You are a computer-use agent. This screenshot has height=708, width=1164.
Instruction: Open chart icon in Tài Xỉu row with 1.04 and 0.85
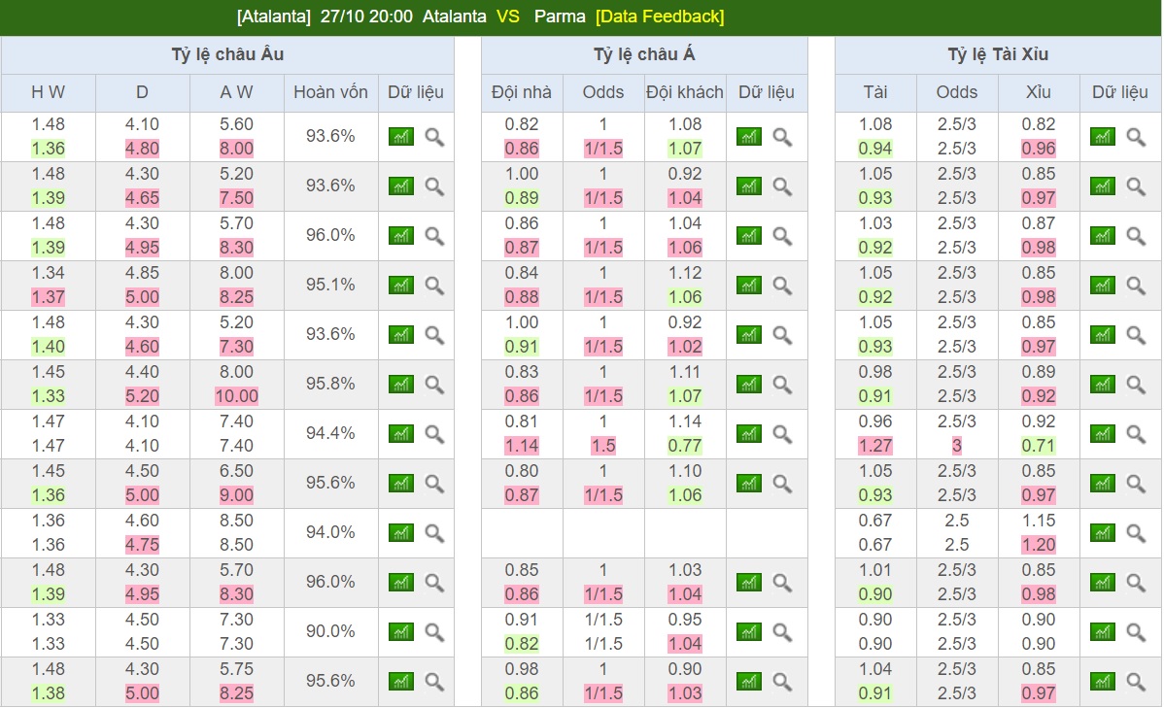[x=1103, y=681]
